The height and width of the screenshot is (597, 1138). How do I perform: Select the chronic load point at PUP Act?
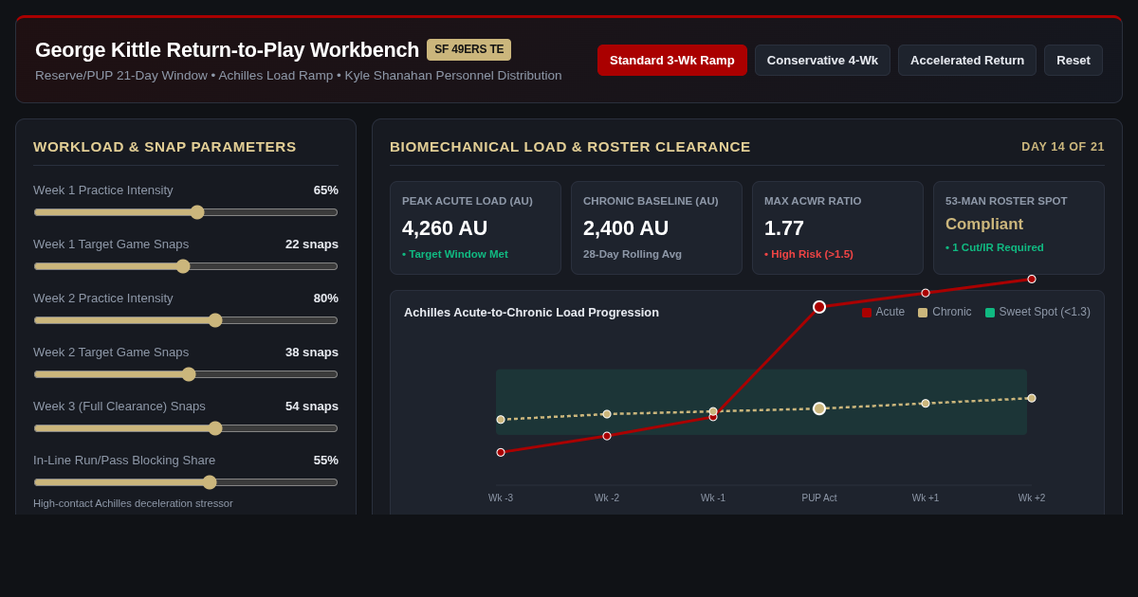819,408
